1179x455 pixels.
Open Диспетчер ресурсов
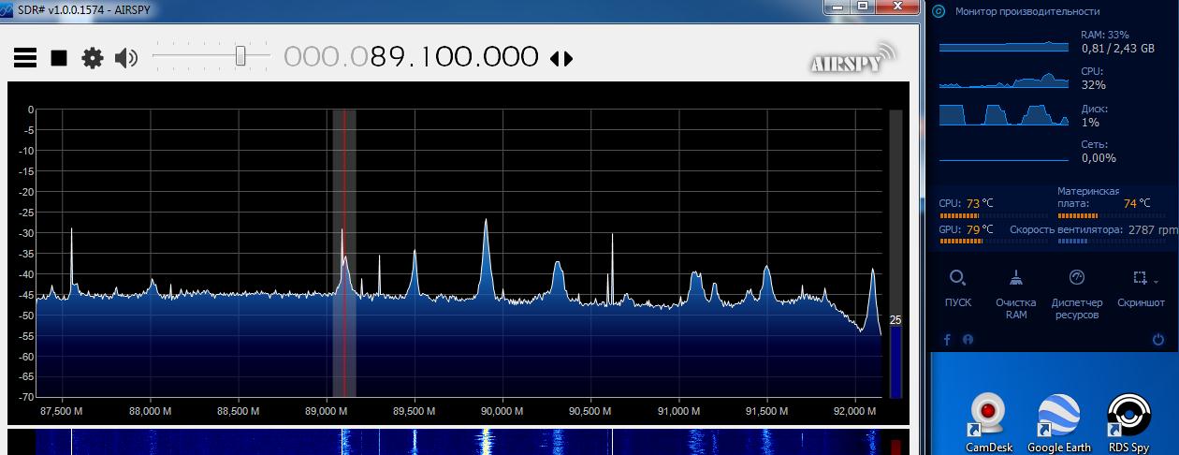tap(1076, 278)
